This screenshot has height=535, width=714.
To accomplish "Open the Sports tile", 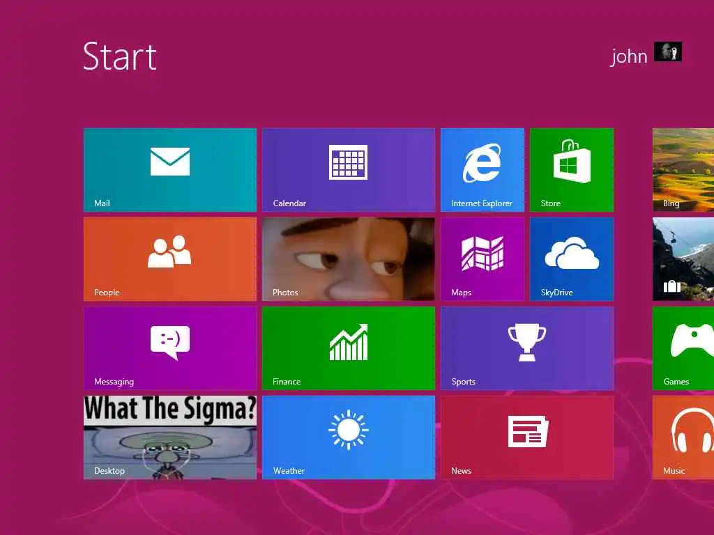I will point(527,348).
